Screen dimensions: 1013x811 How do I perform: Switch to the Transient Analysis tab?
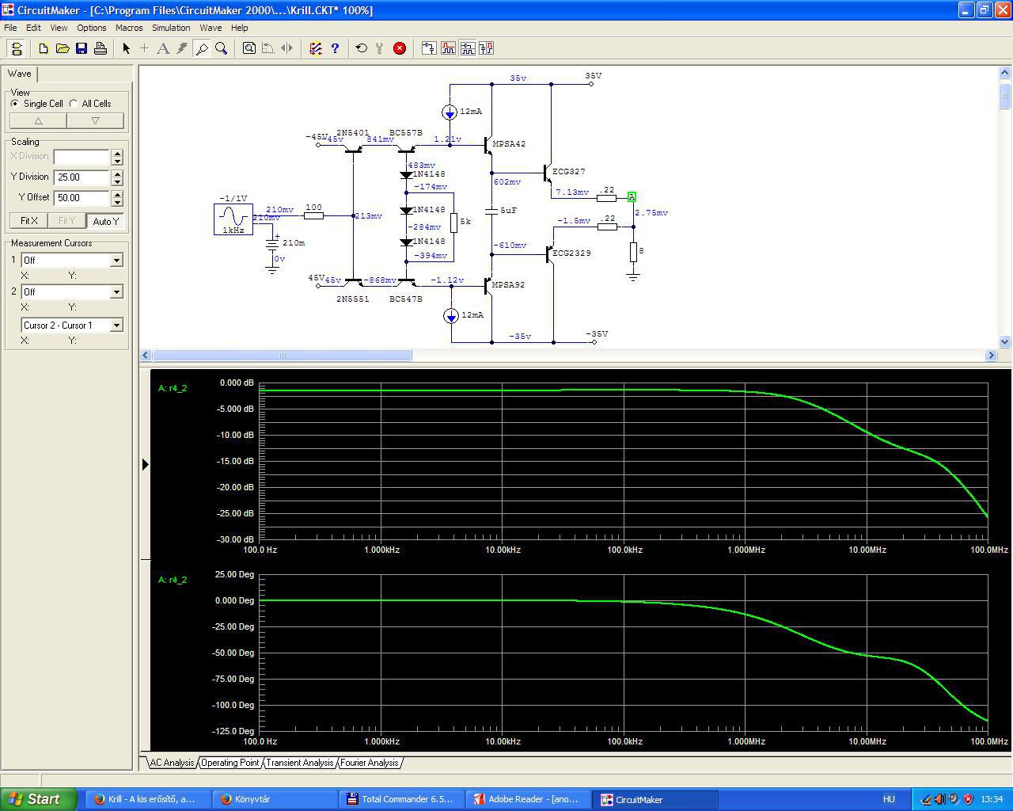tap(299, 763)
